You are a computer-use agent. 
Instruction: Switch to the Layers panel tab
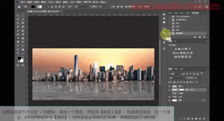tap(170, 69)
